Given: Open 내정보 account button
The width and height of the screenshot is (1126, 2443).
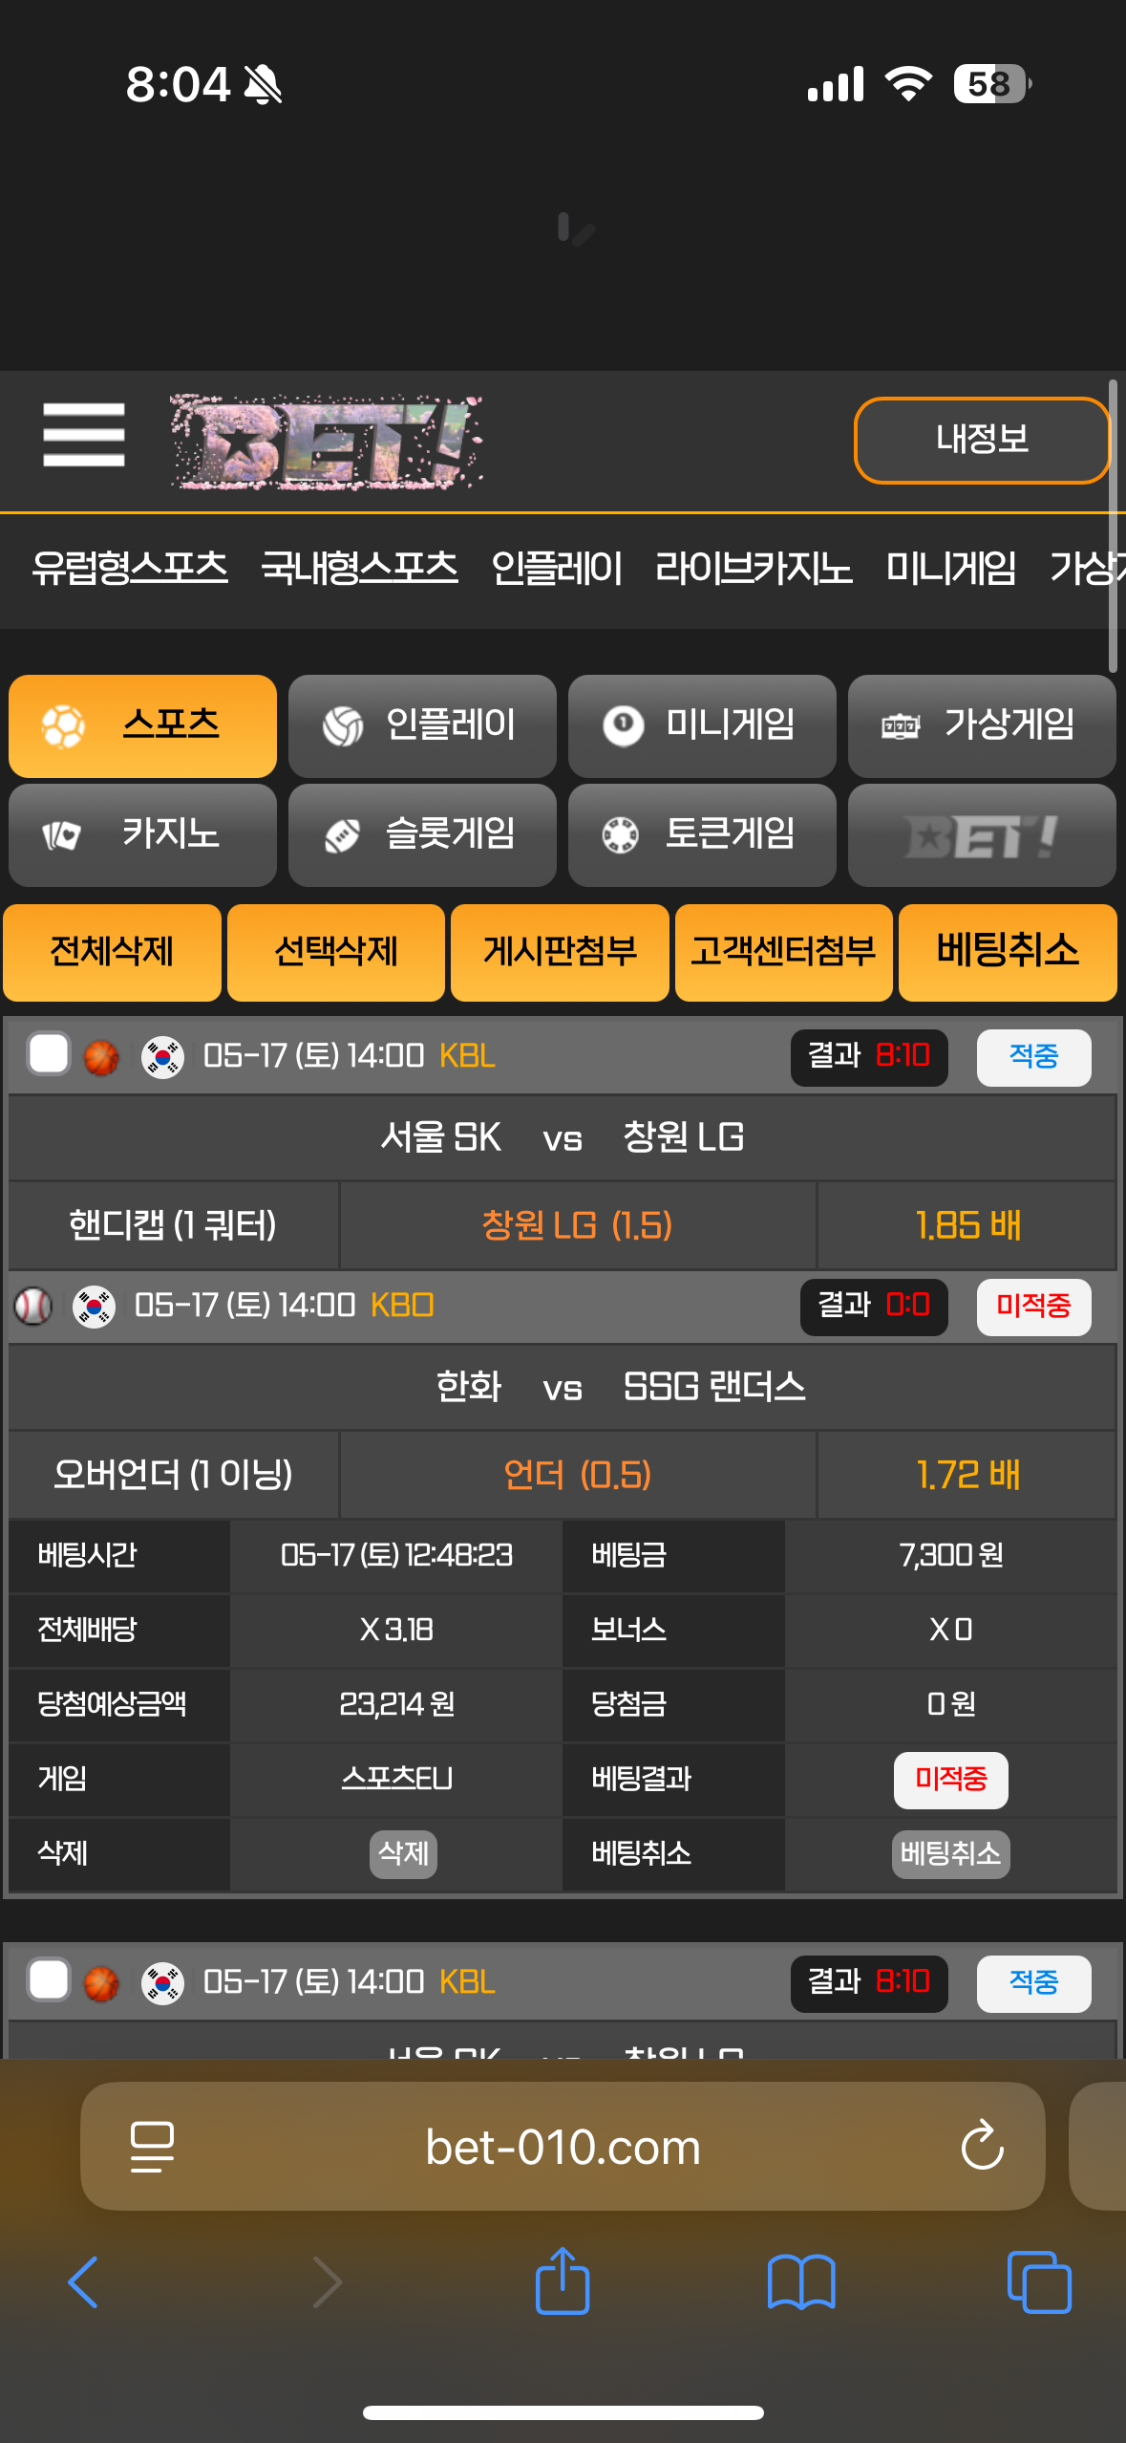Looking at the screenshot, I should click(982, 440).
